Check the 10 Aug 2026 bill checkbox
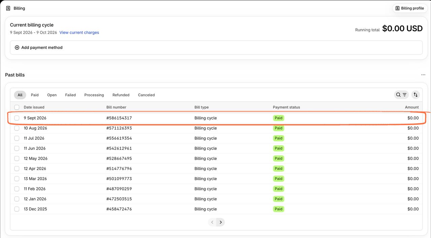 point(17,128)
